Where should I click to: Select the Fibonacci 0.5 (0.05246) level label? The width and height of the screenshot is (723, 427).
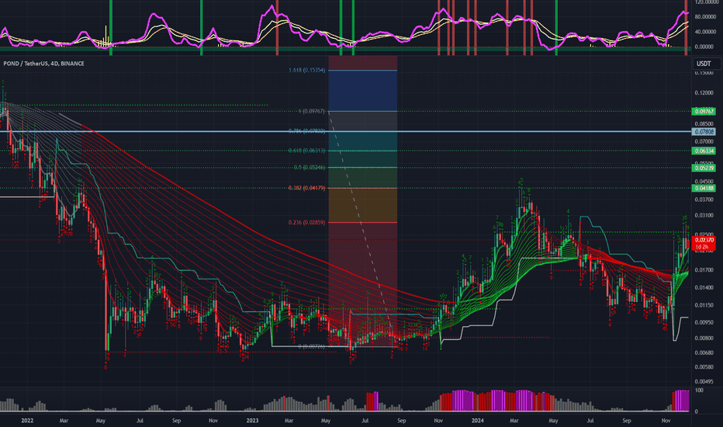point(310,168)
